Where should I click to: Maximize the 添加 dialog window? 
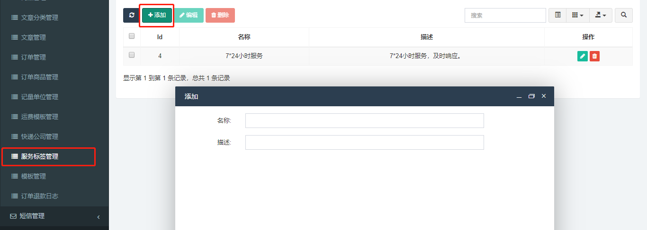531,96
